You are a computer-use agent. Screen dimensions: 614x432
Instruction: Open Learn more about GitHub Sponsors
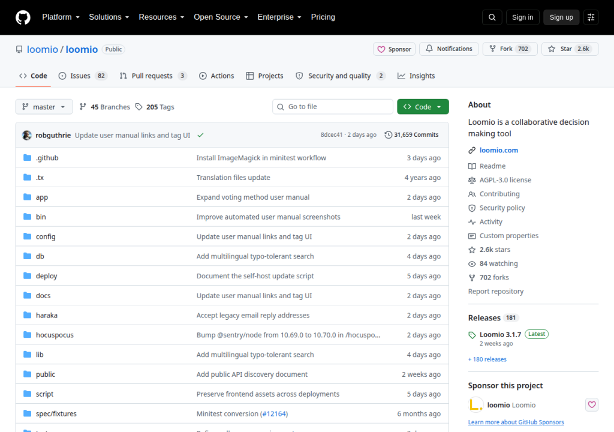click(x=516, y=422)
